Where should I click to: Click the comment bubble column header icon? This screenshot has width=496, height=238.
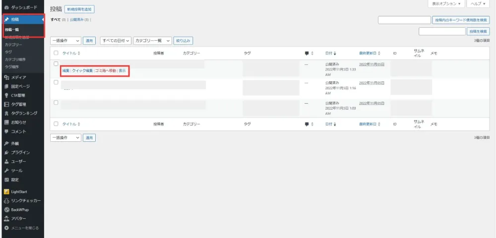pyautogui.click(x=307, y=54)
